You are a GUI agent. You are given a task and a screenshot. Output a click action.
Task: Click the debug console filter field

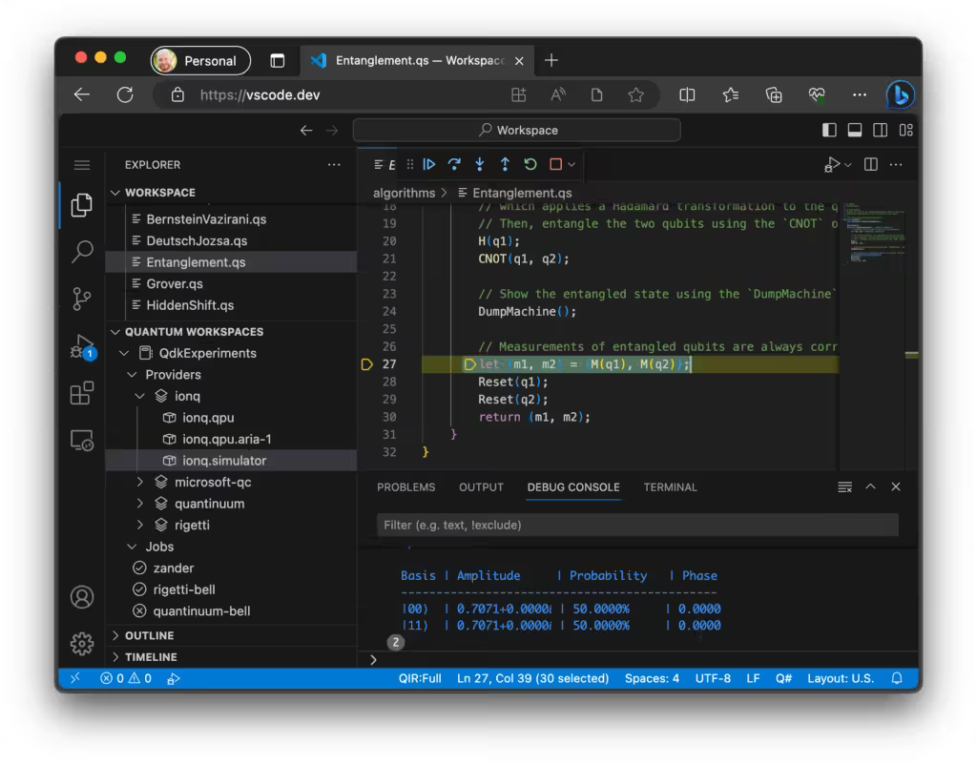point(637,526)
